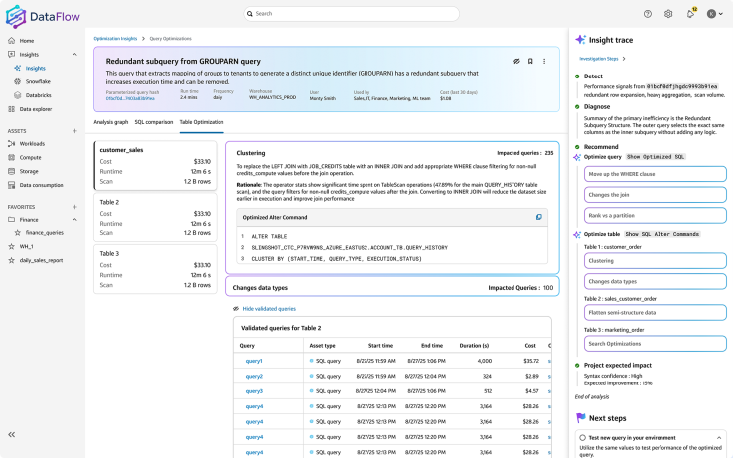Select Clustering recommendation in Insight trace
This screenshot has width=733, height=458.
pyautogui.click(x=655, y=261)
